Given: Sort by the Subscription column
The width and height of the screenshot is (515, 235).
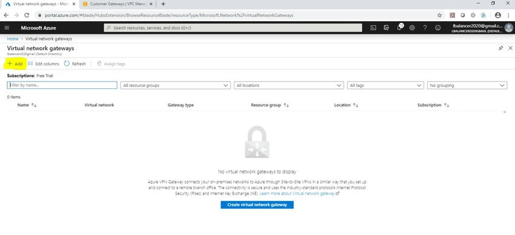Looking at the screenshot, I should pos(433,105).
